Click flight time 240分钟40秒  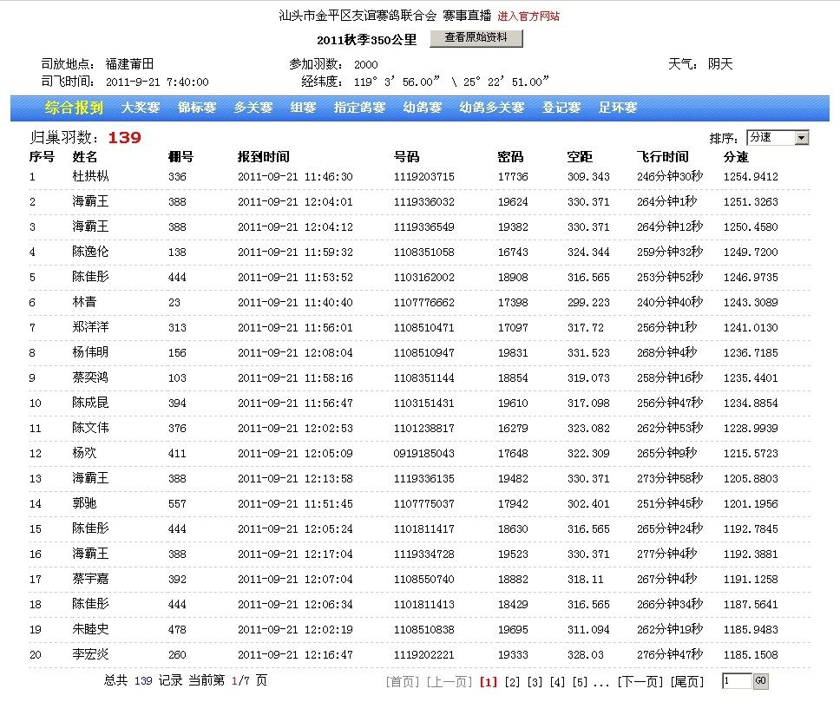coord(670,302)
